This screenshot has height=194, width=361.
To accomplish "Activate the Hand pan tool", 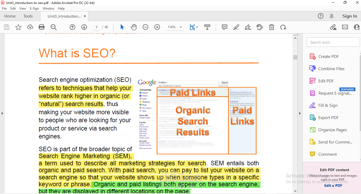I will pyautogui.click(x=133, y=27).
